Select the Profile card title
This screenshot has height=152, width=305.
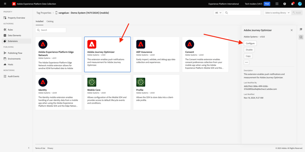click(x=140, y=90)
